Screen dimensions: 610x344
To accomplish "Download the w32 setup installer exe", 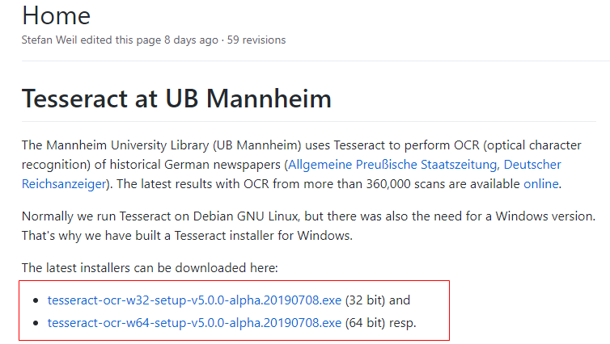I will (194, 300).
